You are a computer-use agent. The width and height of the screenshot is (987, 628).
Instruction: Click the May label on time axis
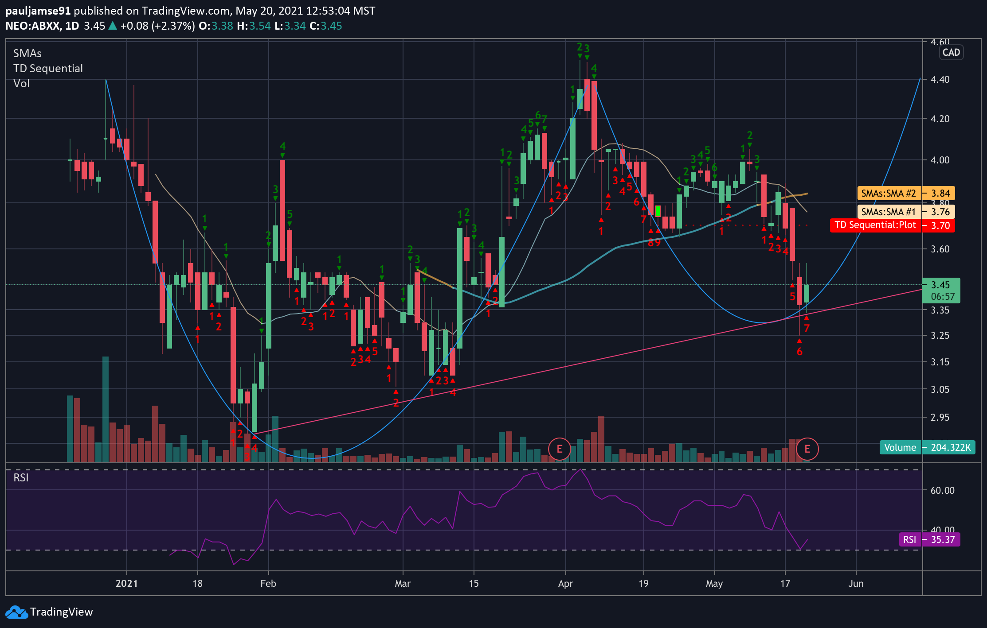714,583
